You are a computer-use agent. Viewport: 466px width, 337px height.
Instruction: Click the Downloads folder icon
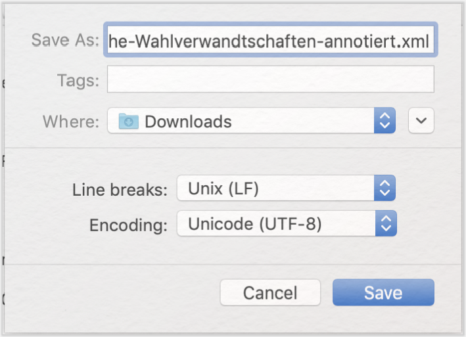(128, 121)
